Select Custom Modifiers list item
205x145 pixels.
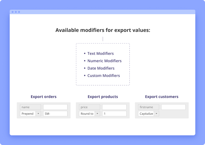pos(103,76)
